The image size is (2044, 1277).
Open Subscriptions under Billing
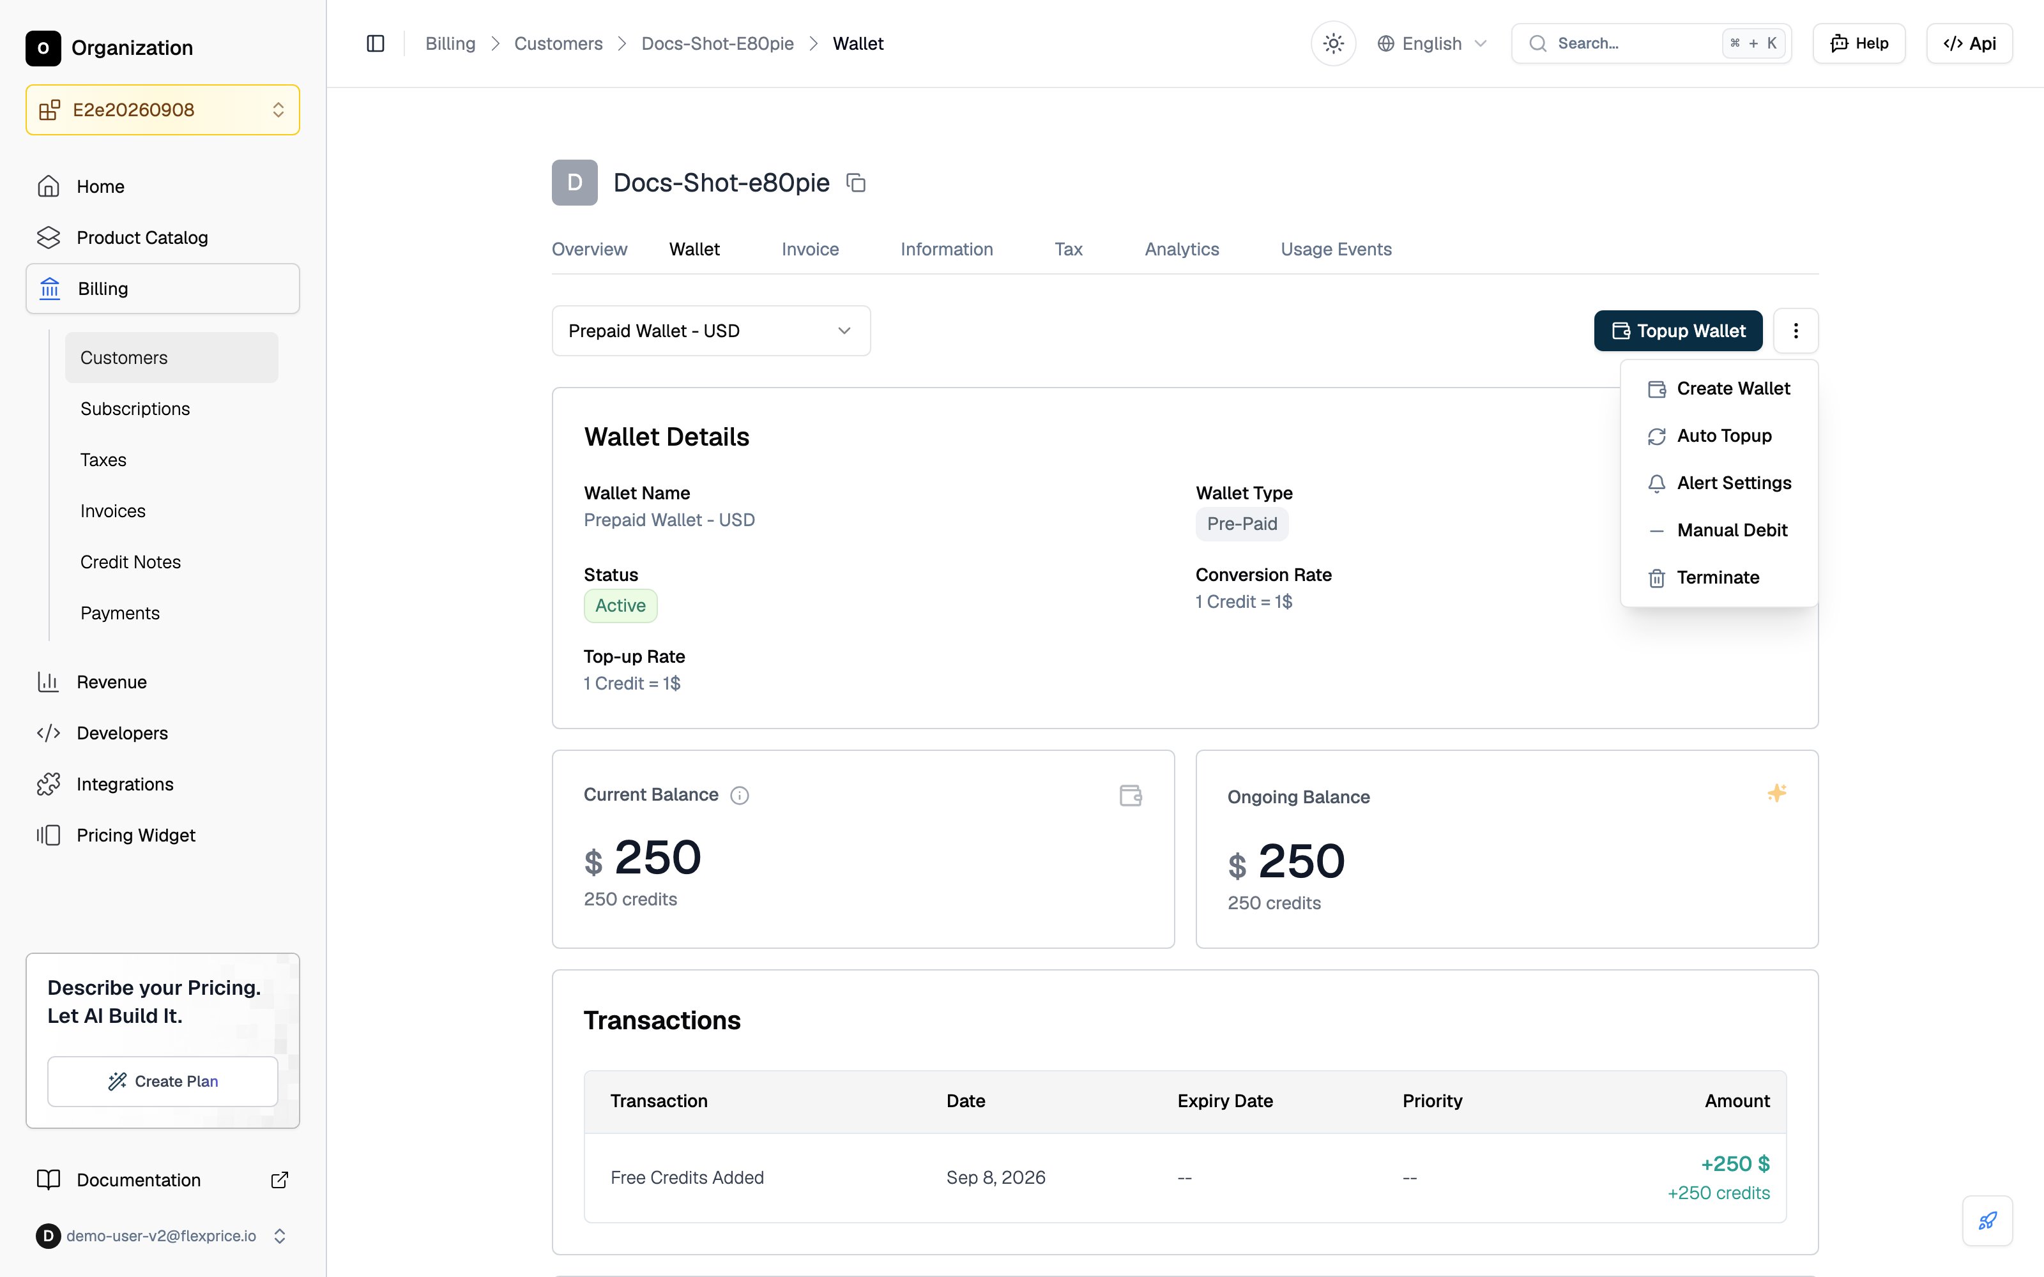tap(171, 409)
